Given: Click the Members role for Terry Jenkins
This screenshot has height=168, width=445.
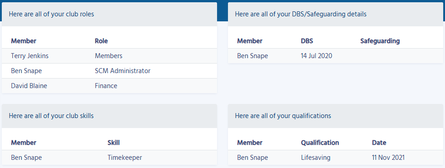Looking at the screenshot, I should point(109,56).
